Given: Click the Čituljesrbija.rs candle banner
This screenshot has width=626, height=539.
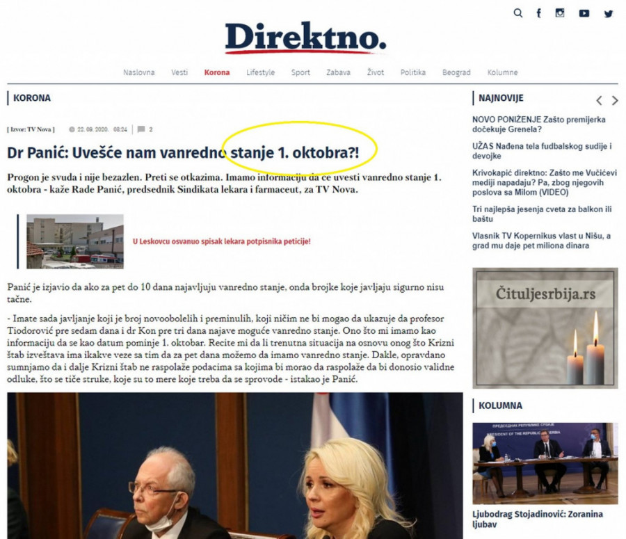Looking at the screenshot, I should click(x=545, y=328).
